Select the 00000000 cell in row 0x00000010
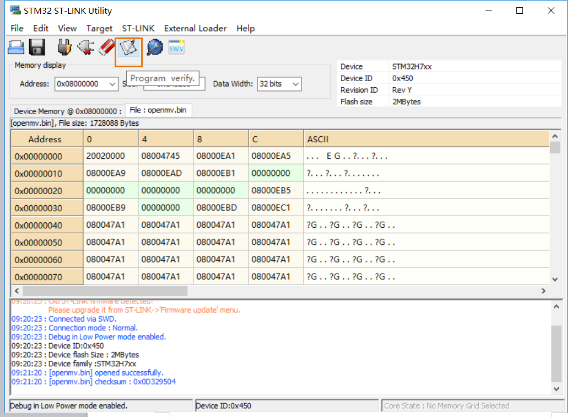Viewport: 572px width, 417px height. 276,173
